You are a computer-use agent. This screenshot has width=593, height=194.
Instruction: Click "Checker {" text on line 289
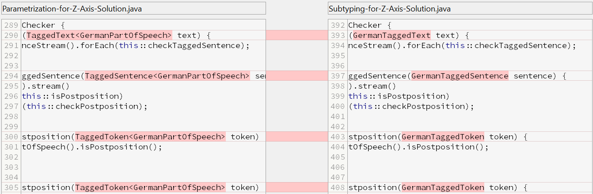point(43,25)
